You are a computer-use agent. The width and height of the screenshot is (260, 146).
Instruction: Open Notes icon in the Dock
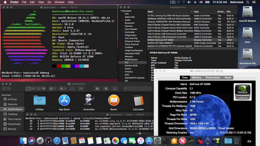pyautogui.click(x=90, y=141)
